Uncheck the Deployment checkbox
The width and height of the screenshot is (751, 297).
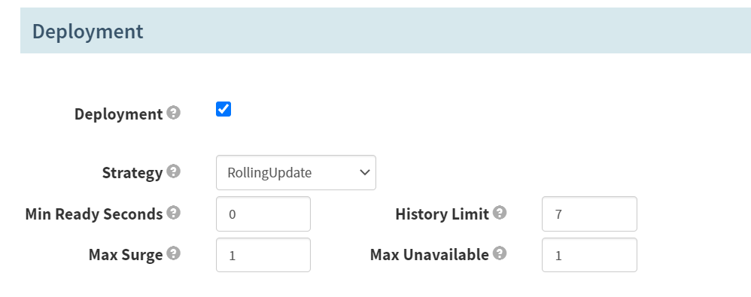[x=223, y=109]
